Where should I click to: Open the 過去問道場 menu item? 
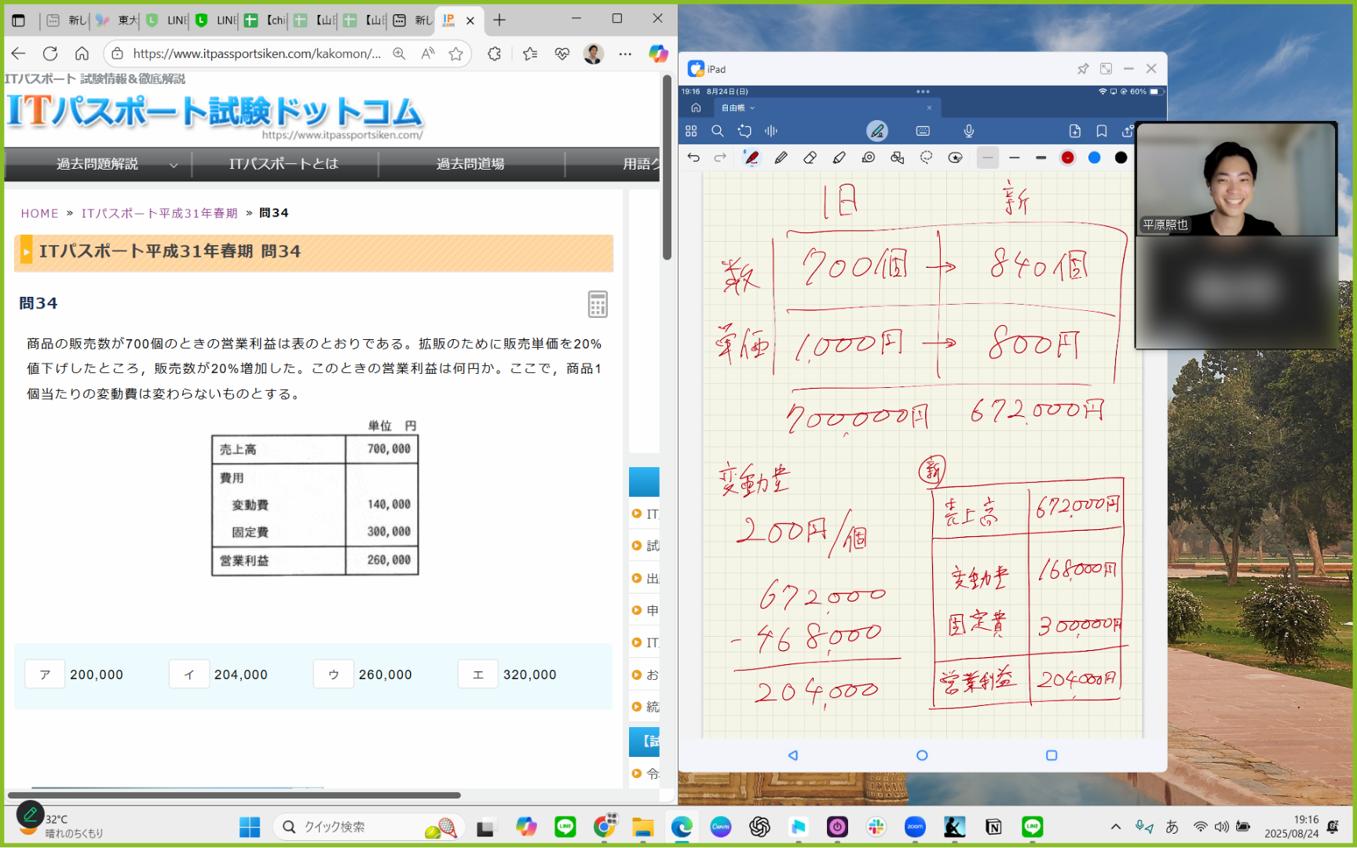tap(470, 164)
